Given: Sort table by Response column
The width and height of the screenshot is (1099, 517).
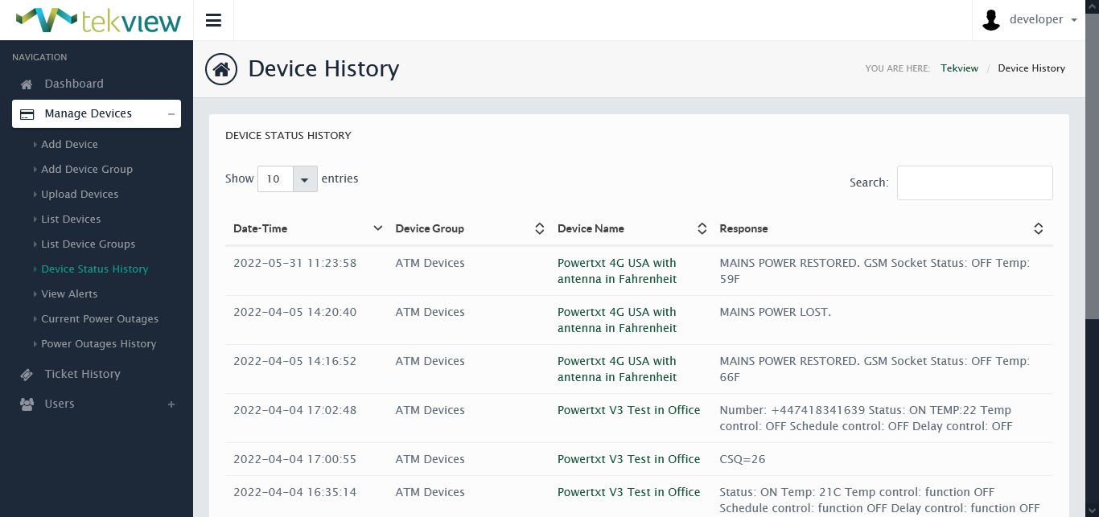Looking at the screenshot, I should click(1038, 229).
